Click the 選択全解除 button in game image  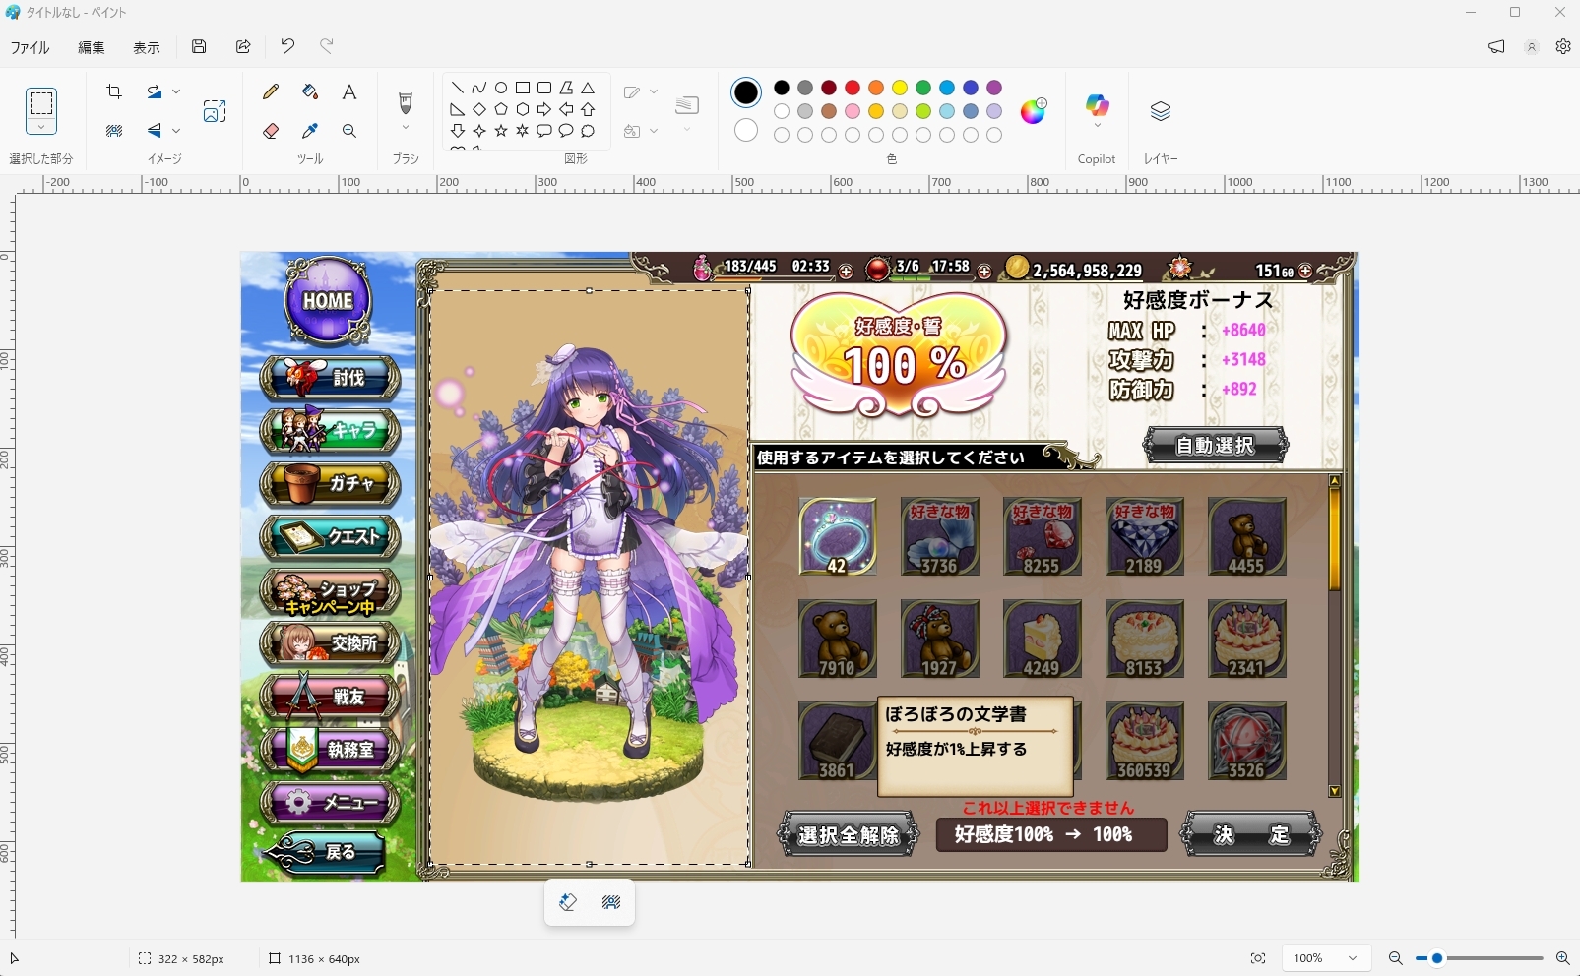(x=849, y=835)
